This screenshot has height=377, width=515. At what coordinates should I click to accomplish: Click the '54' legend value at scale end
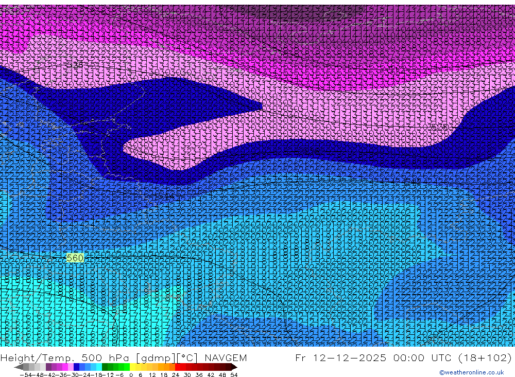(x=234, y=375)
